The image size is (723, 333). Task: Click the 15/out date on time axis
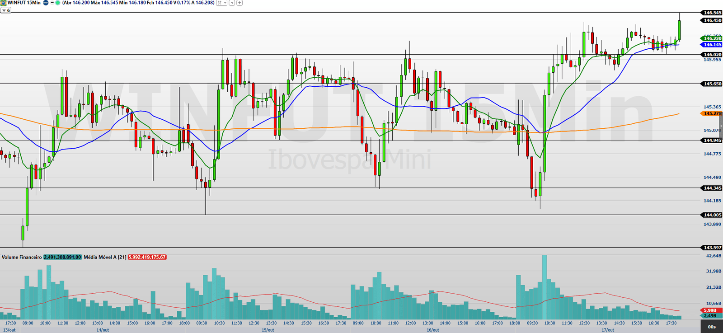[268, 330]
